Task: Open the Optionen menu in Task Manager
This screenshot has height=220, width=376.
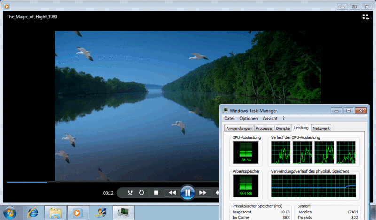Action: [x=249, y=119]
